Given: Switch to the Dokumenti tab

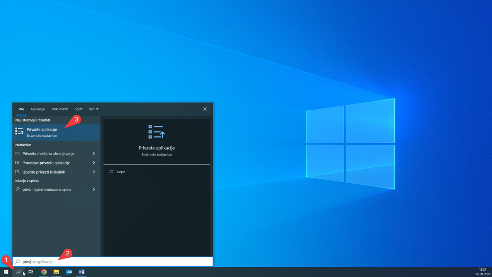Looking at the screenshot, I should tap(60, 109).
